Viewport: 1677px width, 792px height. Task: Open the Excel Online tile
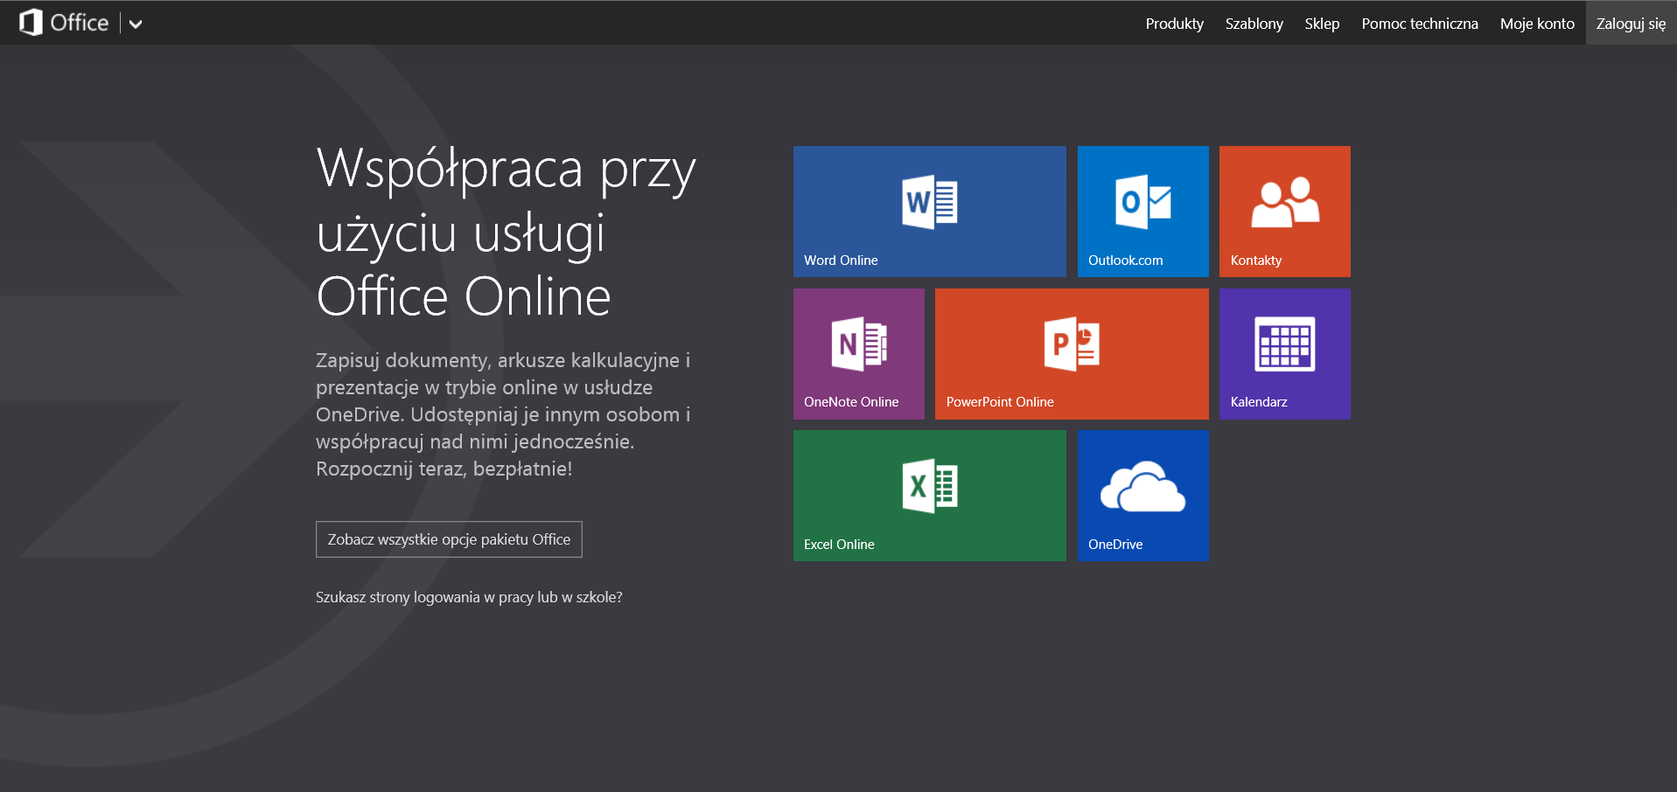coord(929,496)
